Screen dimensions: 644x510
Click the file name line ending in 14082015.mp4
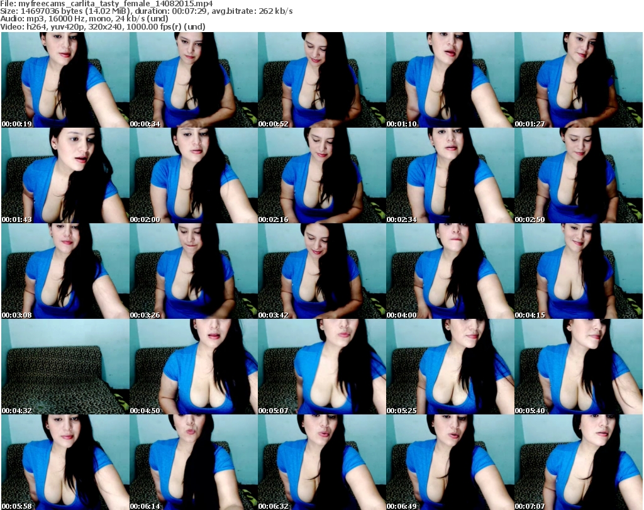click(107, 4)
